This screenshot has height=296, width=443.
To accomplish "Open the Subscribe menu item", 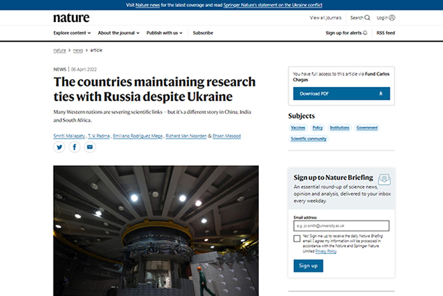I will 203,33.
